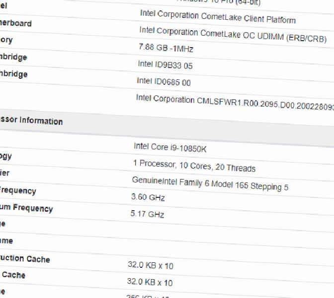334x298 pixels.
Task: Click the 'Intel ID9B33 05' northbridge value
Action: coord(165,64)
